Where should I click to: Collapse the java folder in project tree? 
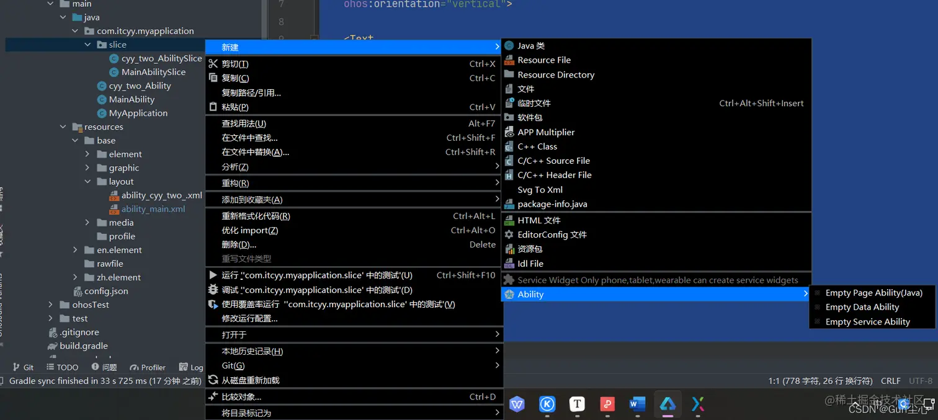coord(63,17)
